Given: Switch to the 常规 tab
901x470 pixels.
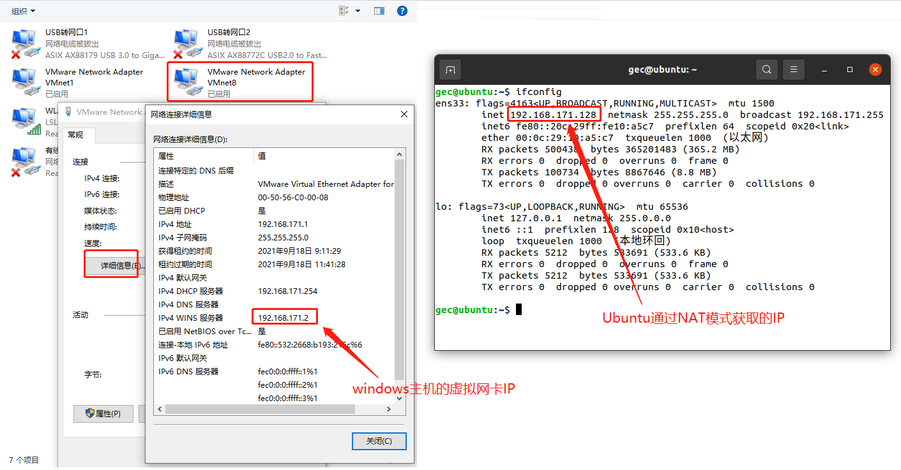Looking at the screenshot, I should (x=75, y=135).
